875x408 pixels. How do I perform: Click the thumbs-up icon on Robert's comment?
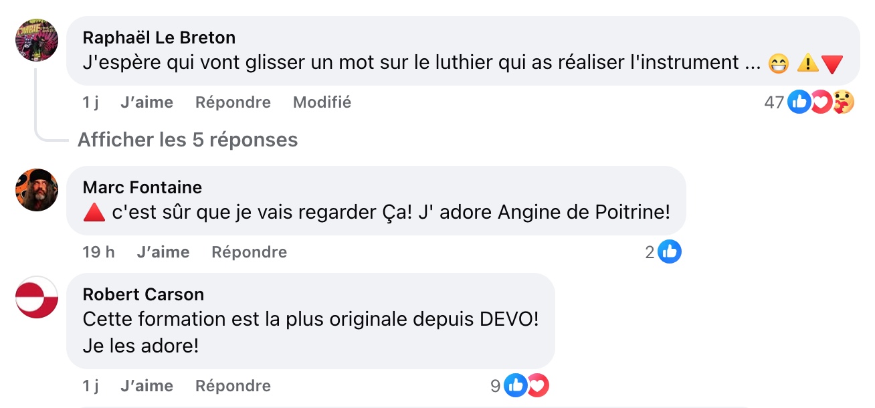pyautogui.click(x=516, y=386)
